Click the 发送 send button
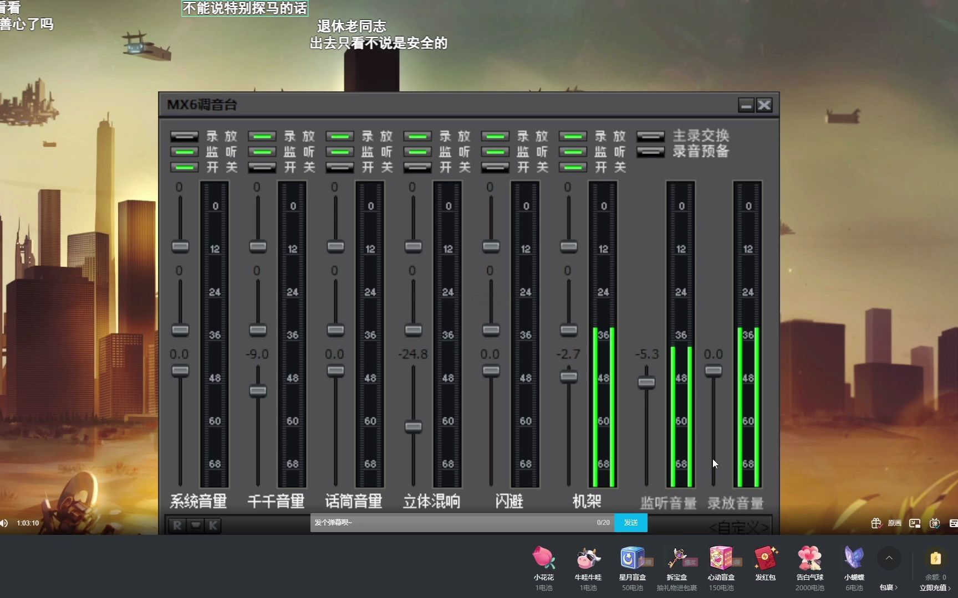The image size is (958, 598). pyautogui.click(x=631, y=523)
